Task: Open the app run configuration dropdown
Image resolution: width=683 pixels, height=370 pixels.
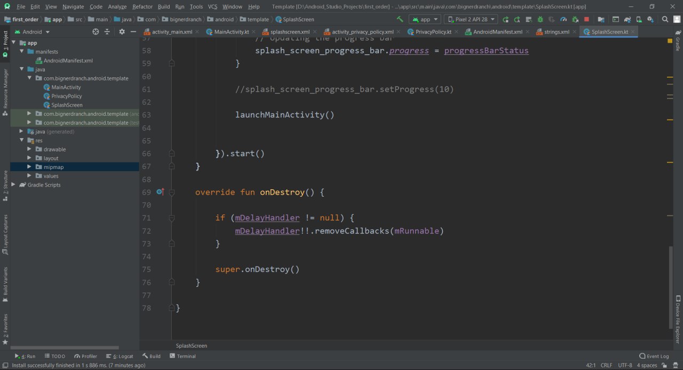Action: pos(425,19)
